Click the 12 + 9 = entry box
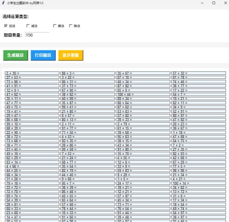 click(32, 90)
